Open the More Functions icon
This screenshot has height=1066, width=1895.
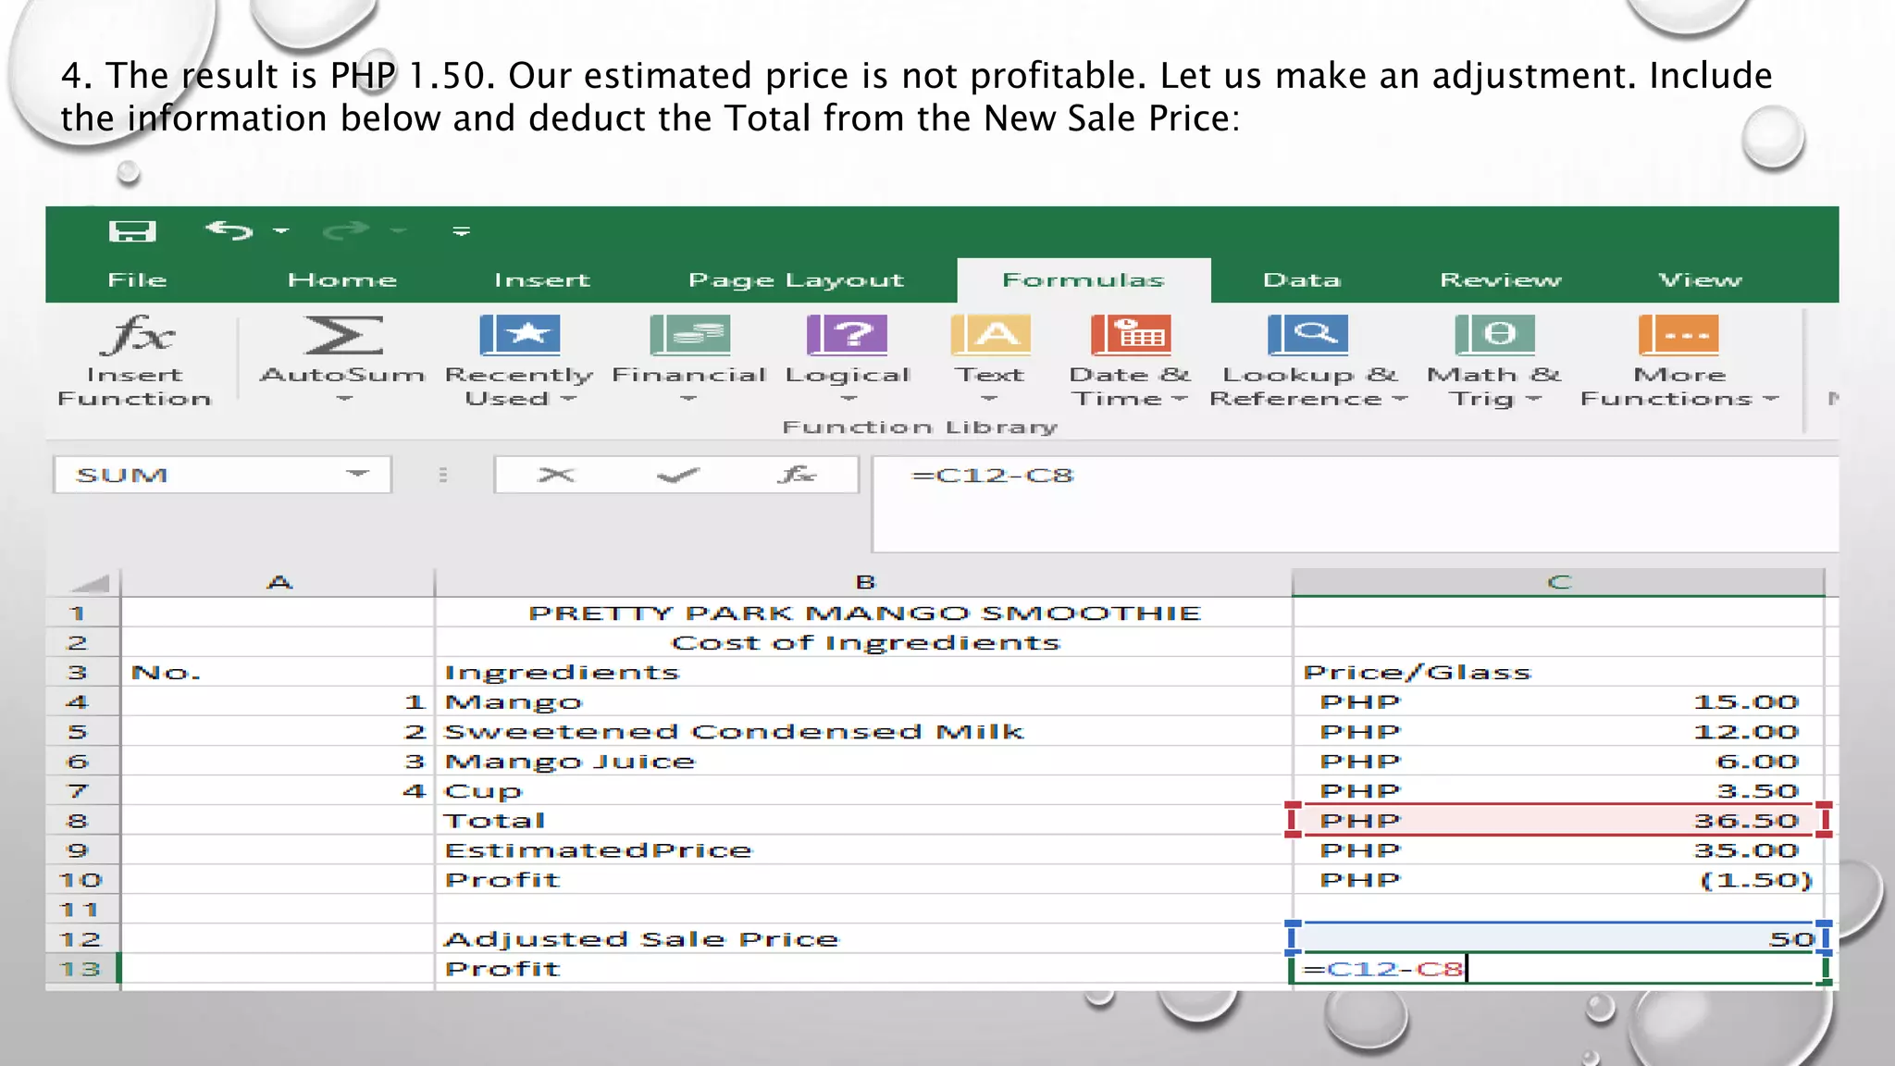[x=1678, y=335]
